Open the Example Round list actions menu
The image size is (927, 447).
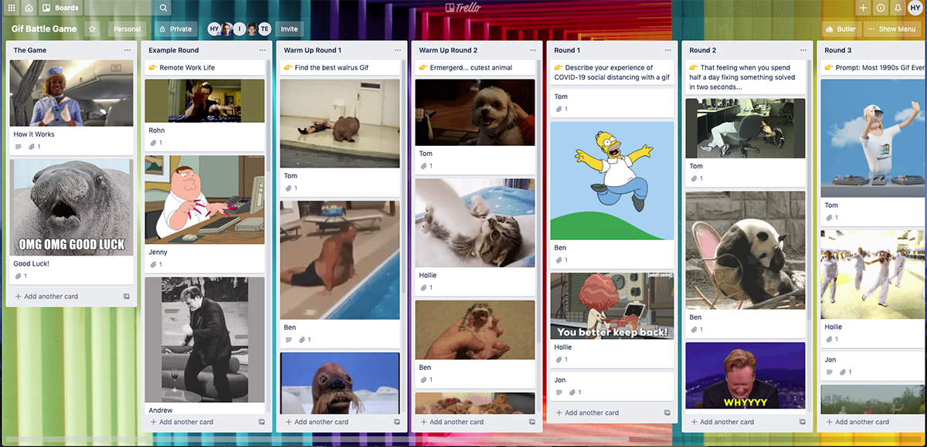pos(262,49)
